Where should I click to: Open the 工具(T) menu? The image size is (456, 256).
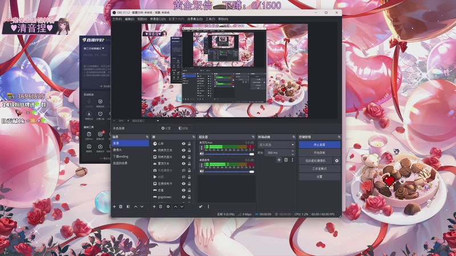[x=210, y=19]
